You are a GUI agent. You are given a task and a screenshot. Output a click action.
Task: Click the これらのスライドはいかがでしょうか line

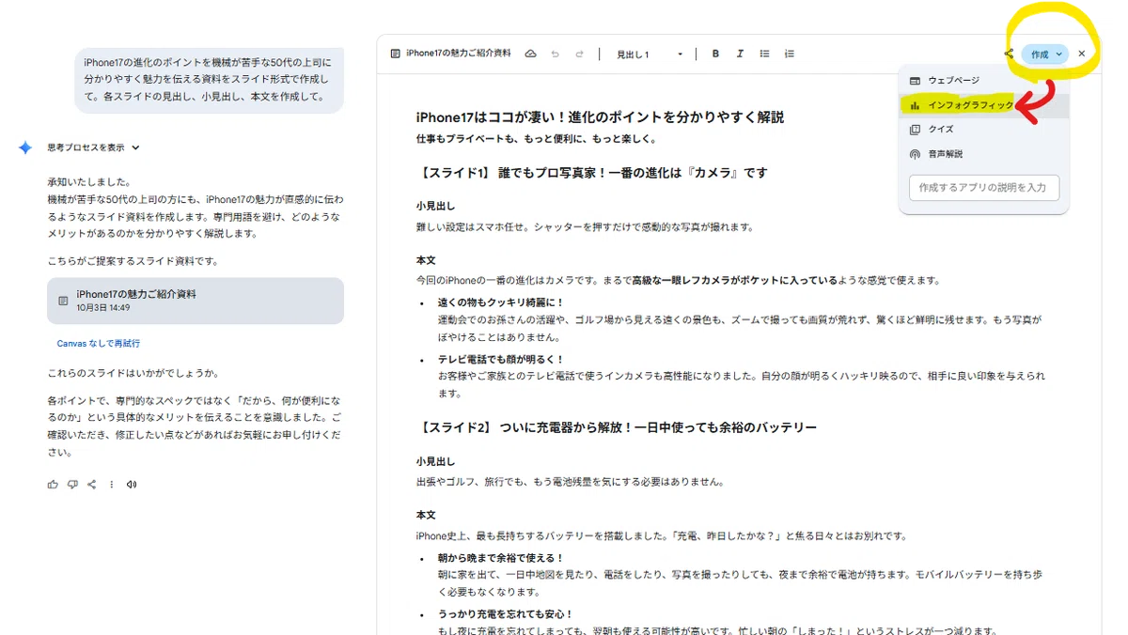(x=133, y=374)
